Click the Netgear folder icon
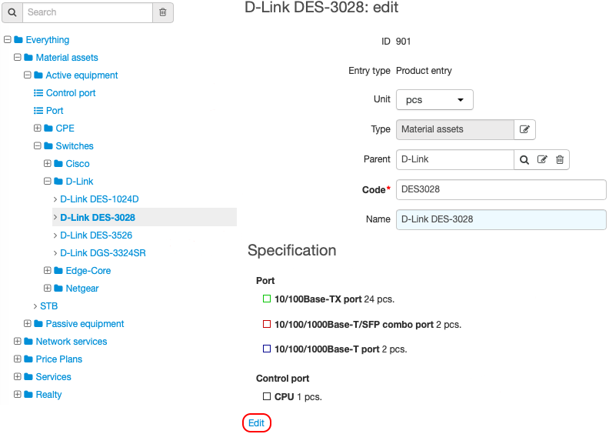 (x=58, y=289)
